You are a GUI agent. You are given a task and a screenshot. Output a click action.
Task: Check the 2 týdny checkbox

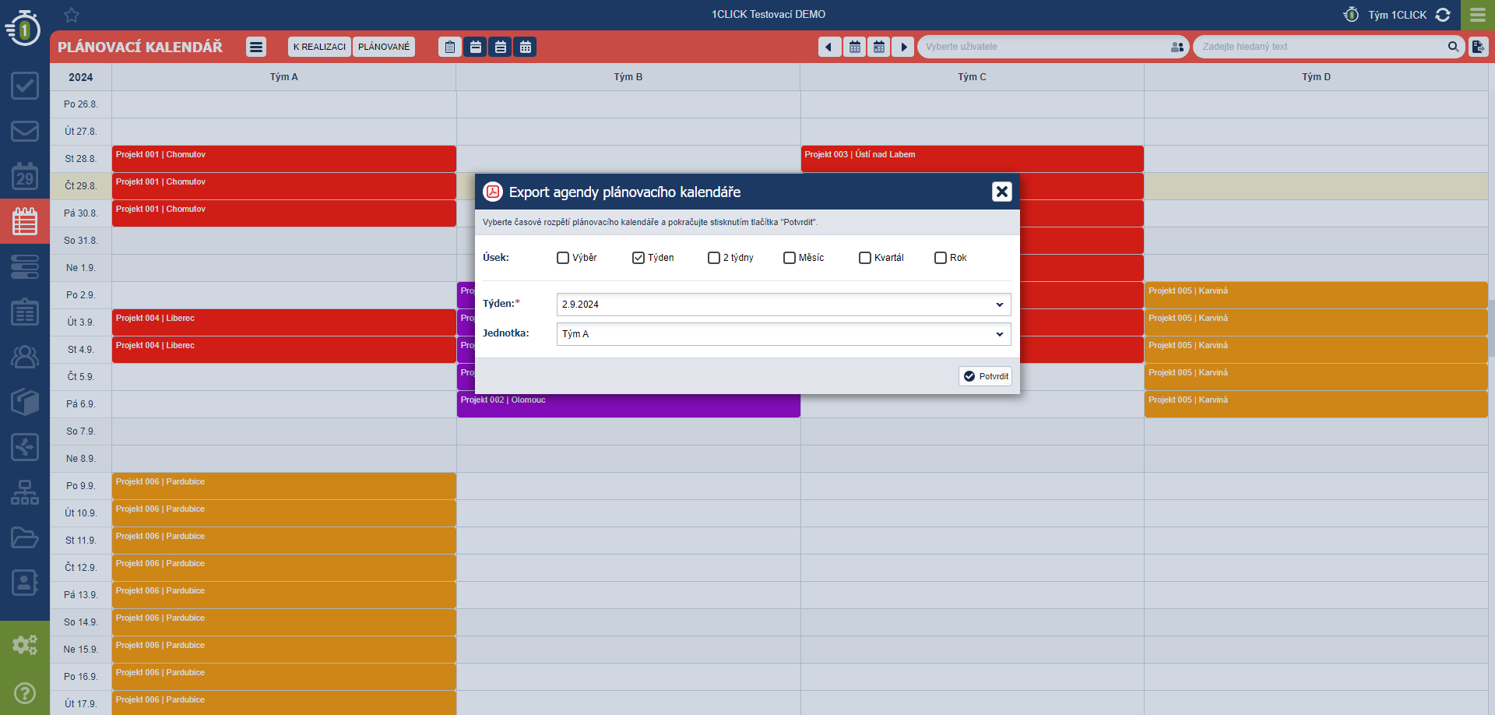714,258
